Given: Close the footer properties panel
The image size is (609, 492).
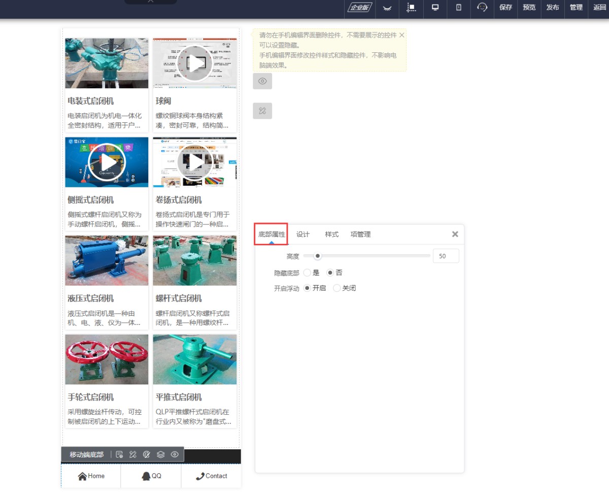Looking at the screenshot, I should pyautogui.click(x=455, y=234).
